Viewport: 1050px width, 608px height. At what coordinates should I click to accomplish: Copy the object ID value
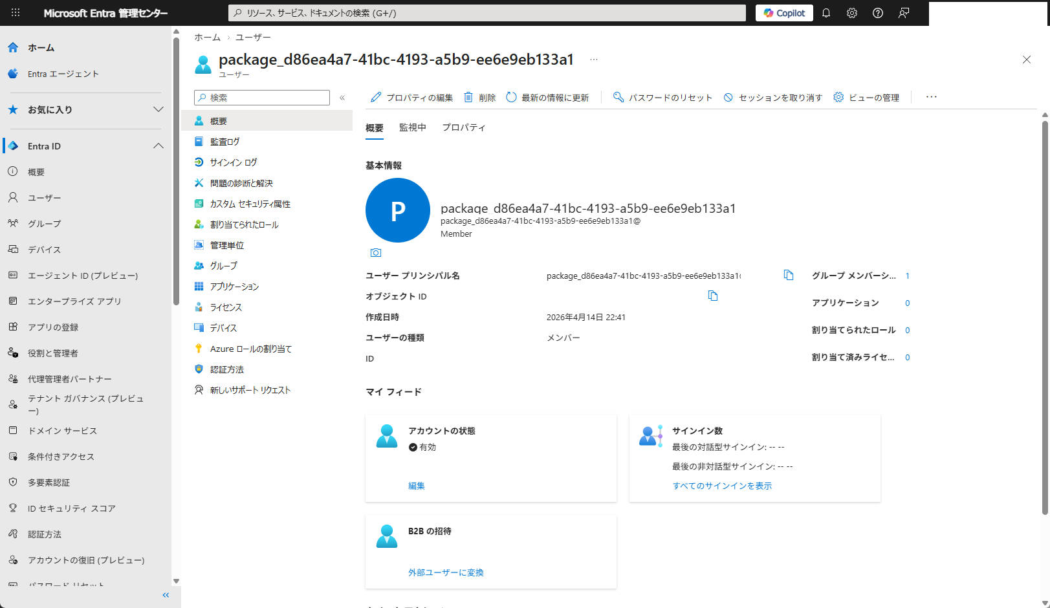[713, 296]
